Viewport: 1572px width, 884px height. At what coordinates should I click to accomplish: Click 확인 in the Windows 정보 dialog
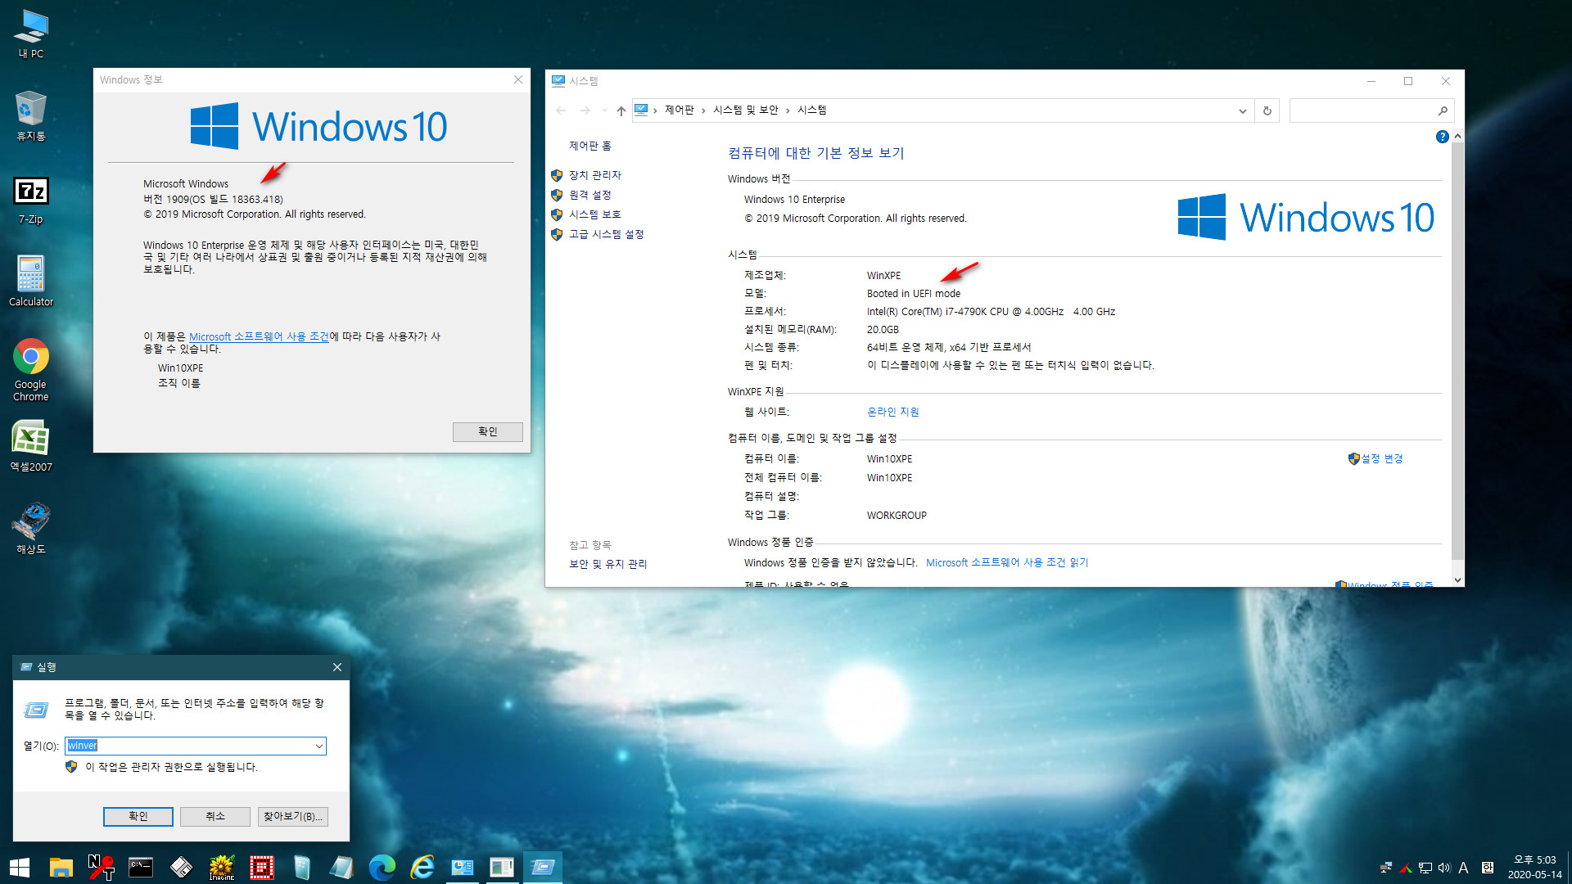pos(488,431)
